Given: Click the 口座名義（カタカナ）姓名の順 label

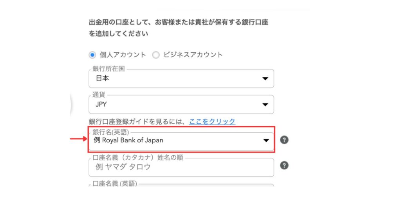Looking at the screenshot, I should point(138,158).
